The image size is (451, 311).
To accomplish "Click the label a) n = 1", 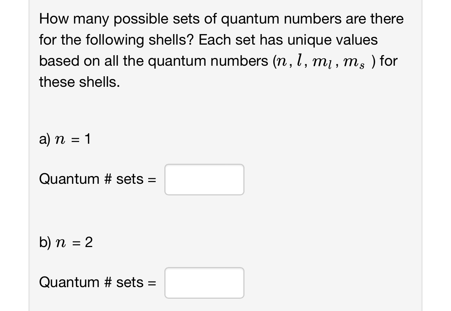I will 64,139.
